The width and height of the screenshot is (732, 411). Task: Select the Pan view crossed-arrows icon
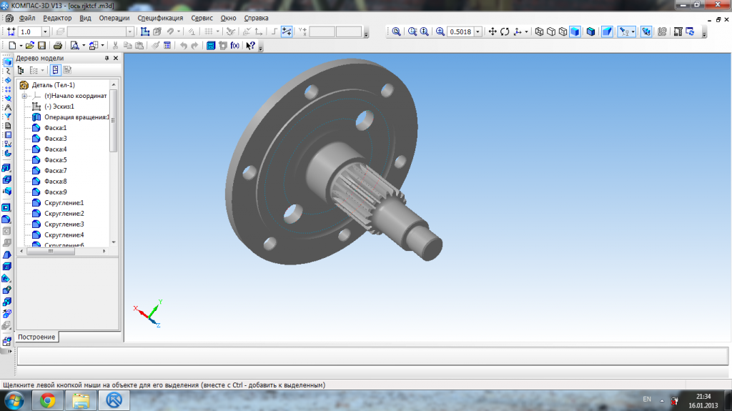tap(493, 31)
